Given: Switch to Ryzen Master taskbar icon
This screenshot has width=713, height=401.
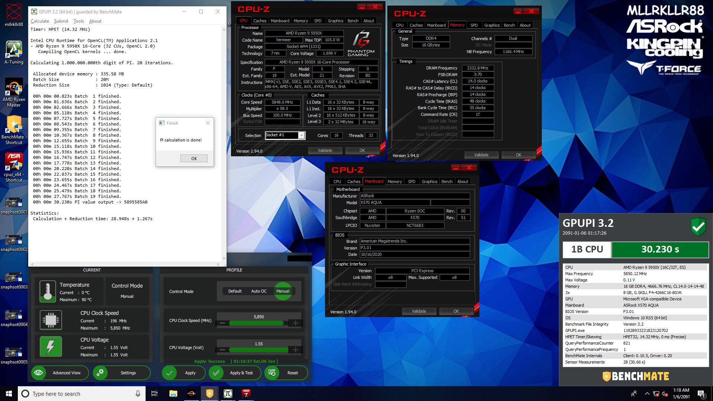Looking at the screenshot, I should (x=192, y=394).
